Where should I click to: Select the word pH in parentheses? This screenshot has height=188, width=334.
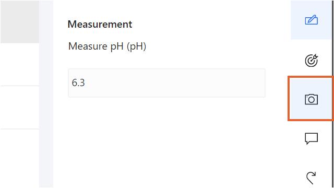(136, 46)
